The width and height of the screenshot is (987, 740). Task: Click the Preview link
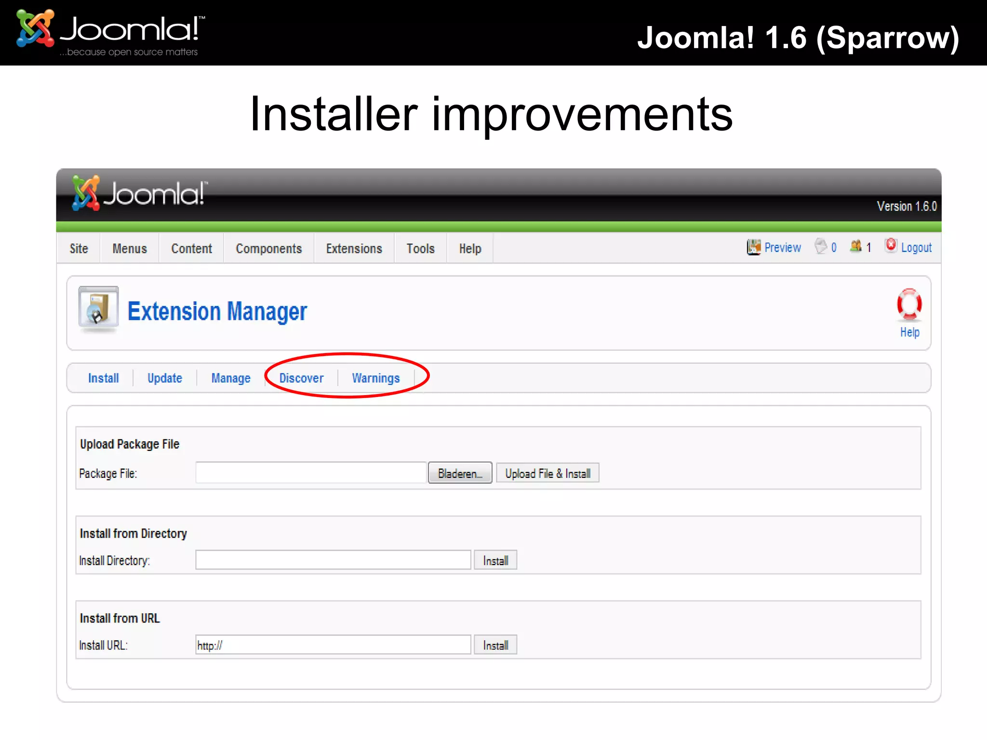coord(783,248)
